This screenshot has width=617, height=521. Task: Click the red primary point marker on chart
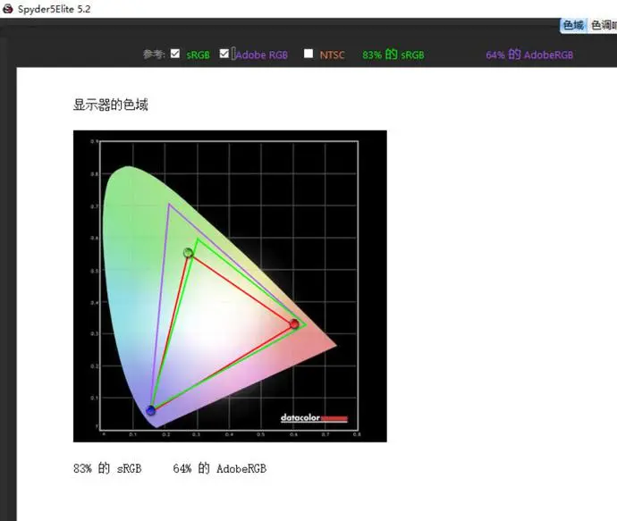click(294, 324)
